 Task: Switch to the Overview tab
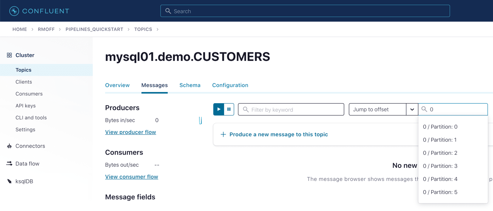point(117,85)
